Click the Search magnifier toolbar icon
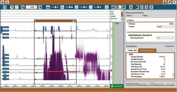Screen dimensions: 177x92 pos(146,7)
